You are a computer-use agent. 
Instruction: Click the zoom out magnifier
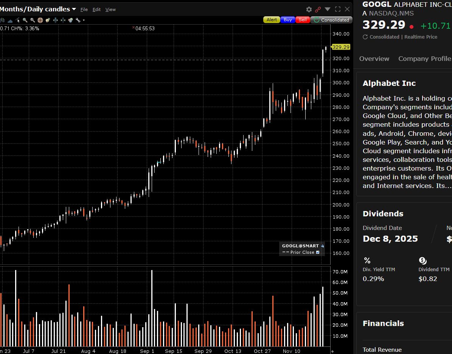[33, 20]
